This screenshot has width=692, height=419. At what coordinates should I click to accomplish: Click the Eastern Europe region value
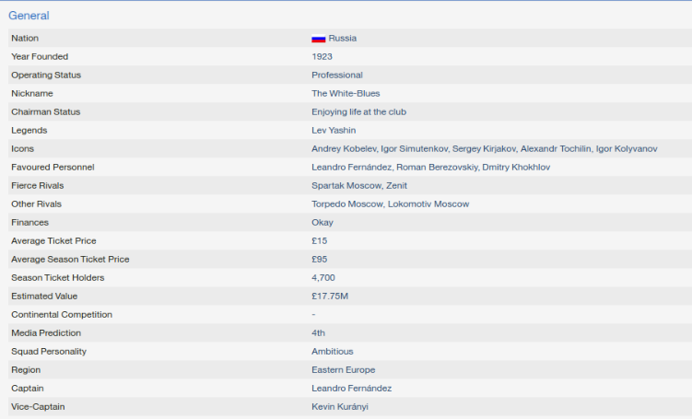[x=343, y=370]
